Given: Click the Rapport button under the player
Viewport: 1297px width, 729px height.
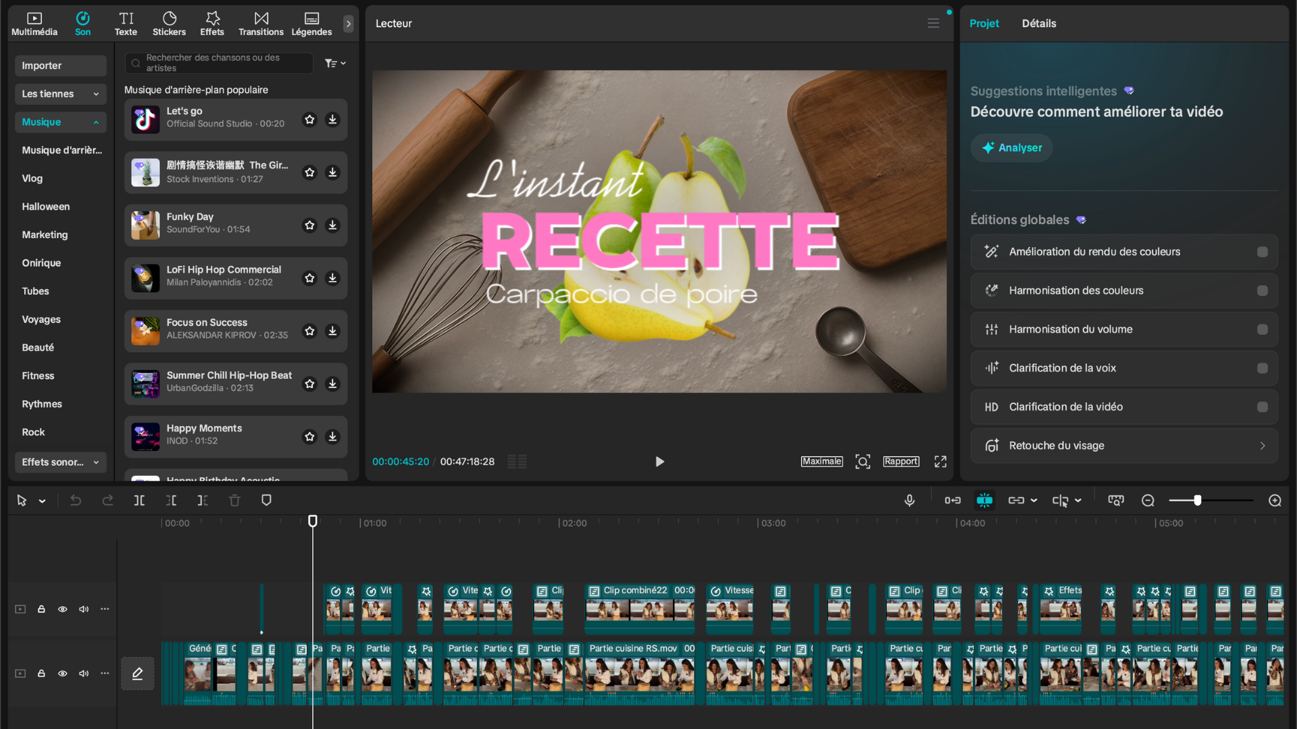Looking at the screenshot, I should (900, 462).
